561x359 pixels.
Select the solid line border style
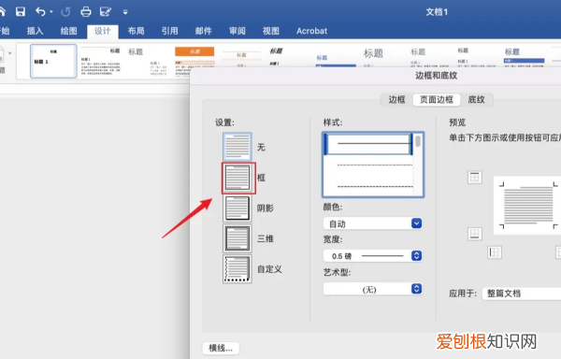368,144
